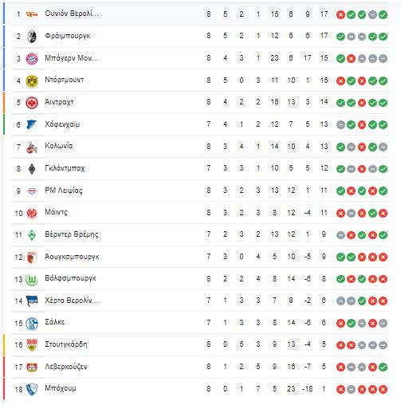This screenshot has height=405, width=401.
Task: Click the Γκλάντμπαχ team name
Action: point(65,168)
